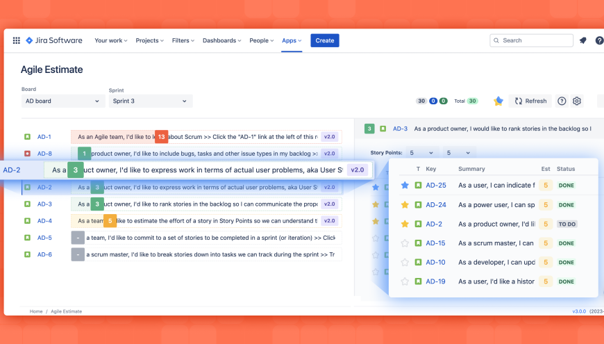Click the bug type icon for AD-8
Screen dimensions: 604x344
click(27, 154)
